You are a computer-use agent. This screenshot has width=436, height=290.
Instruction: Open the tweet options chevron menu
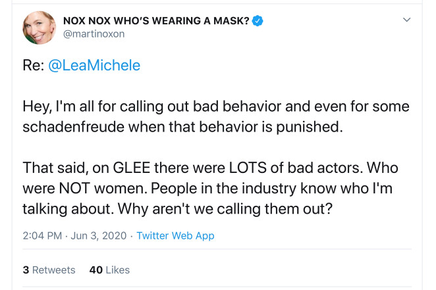coord(407,20)
